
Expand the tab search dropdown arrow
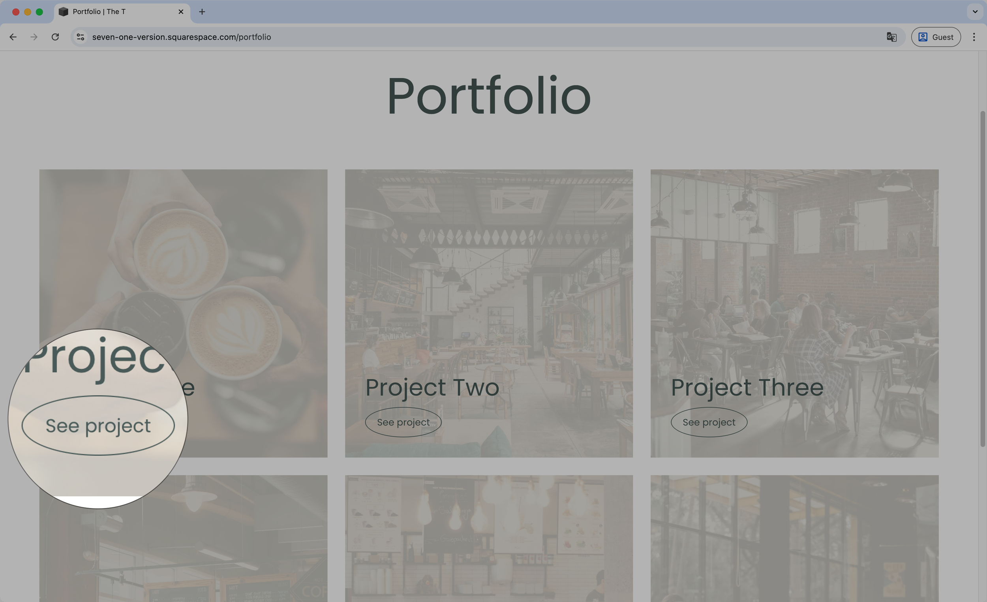[975, 11]
